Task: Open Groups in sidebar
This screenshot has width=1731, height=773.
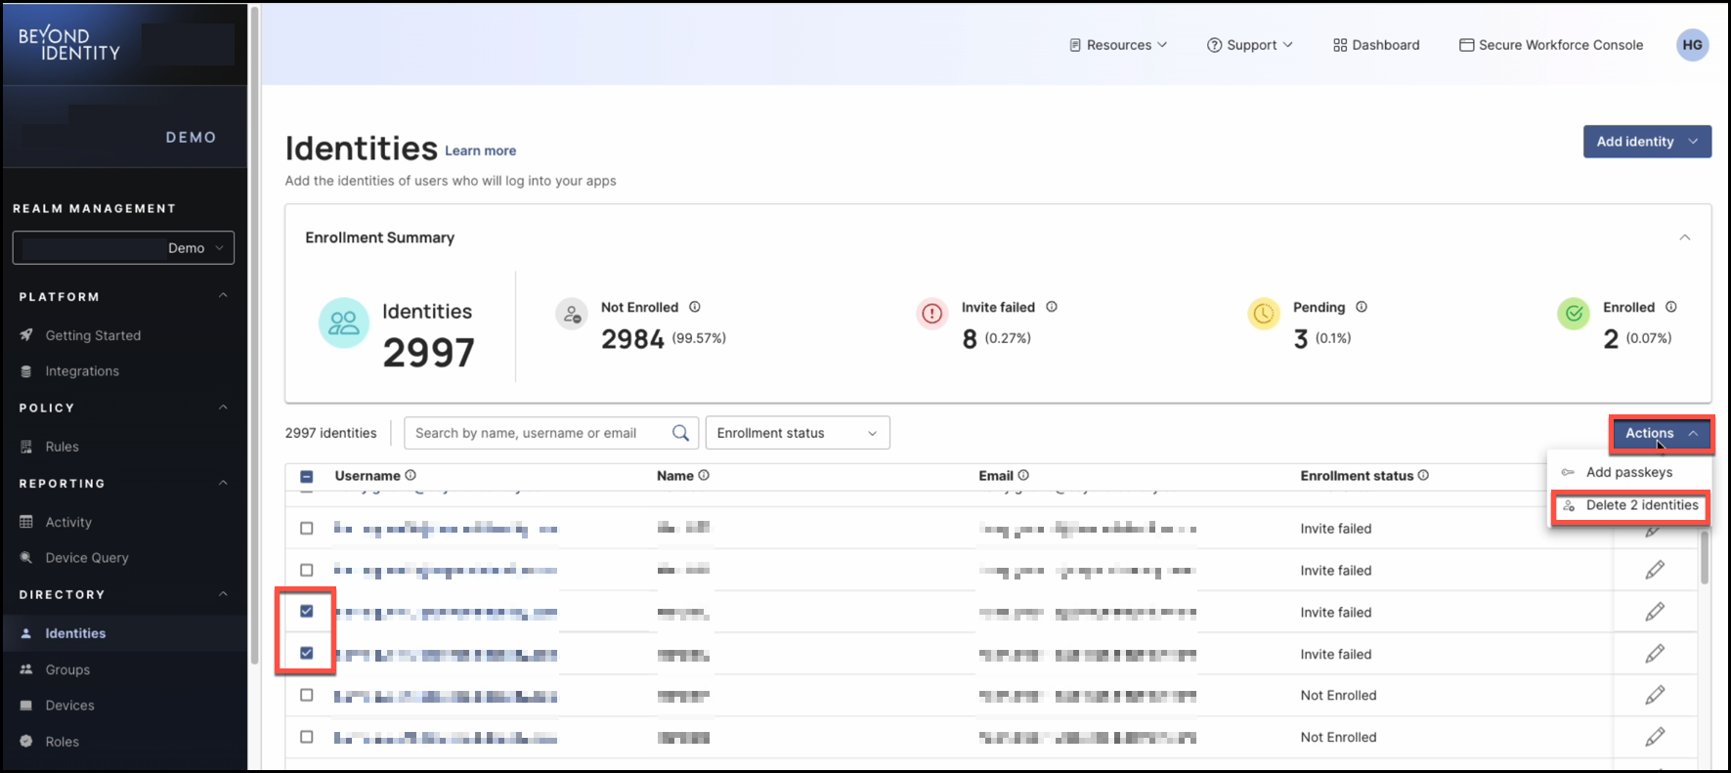Action: pos(67,669)
